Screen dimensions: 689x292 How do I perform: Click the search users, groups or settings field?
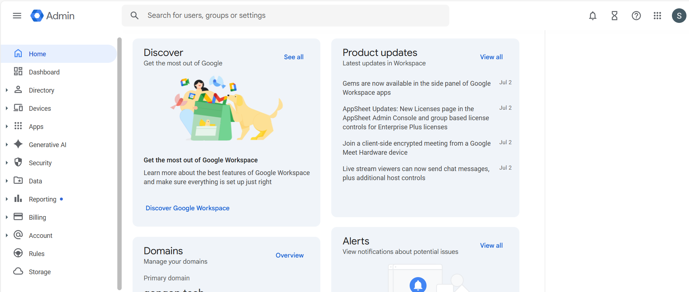[285, 16]
